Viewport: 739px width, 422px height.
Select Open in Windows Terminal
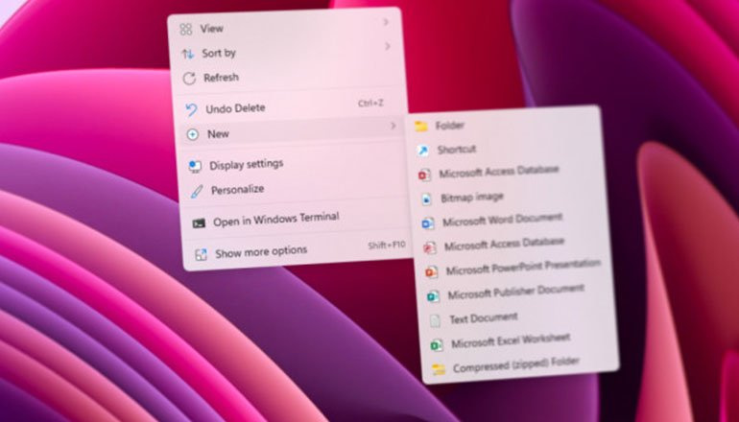click(298, 219)
